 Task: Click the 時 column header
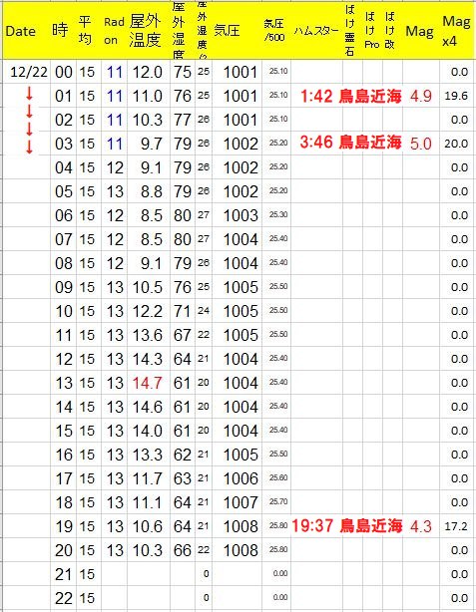[x=60, y=30]
